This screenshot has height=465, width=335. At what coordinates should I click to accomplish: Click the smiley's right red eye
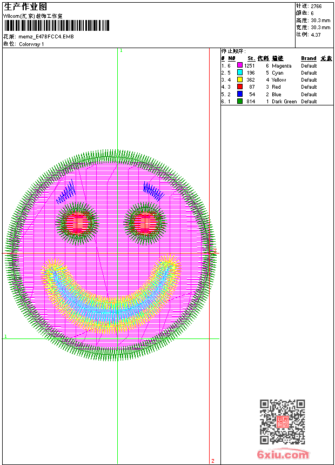pos(144,222)
